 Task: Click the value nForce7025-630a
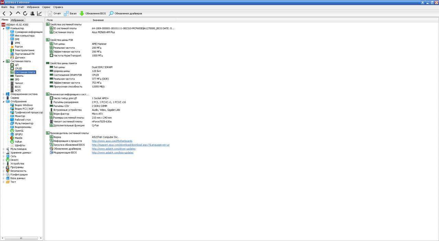(x=102, y=121)
